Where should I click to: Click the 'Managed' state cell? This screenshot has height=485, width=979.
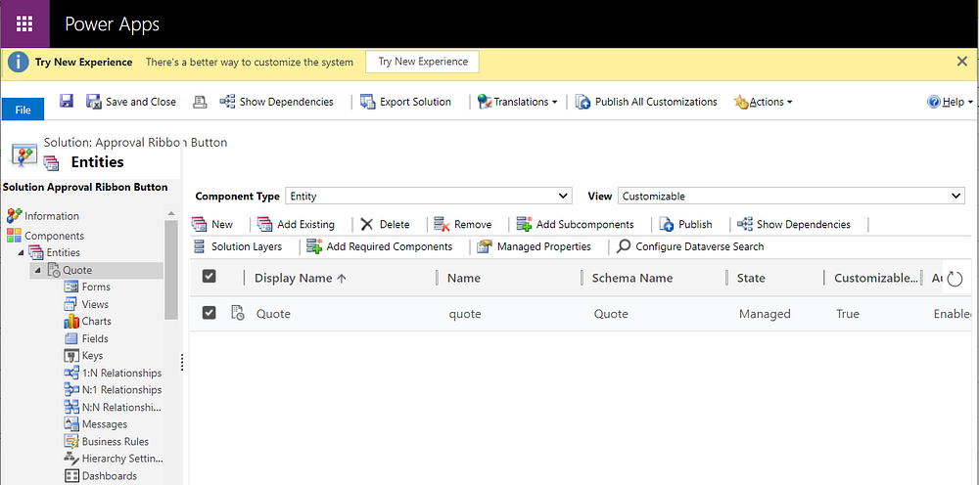tap(765, 314)
